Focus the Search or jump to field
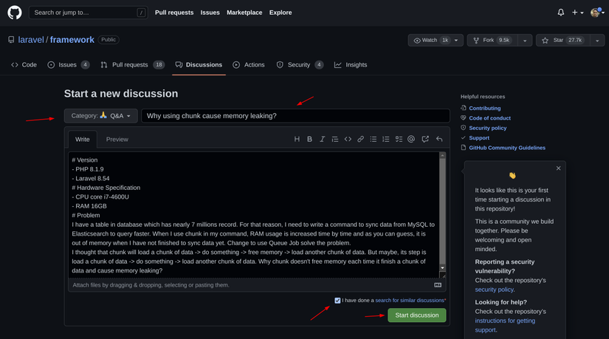 (88, 13)
